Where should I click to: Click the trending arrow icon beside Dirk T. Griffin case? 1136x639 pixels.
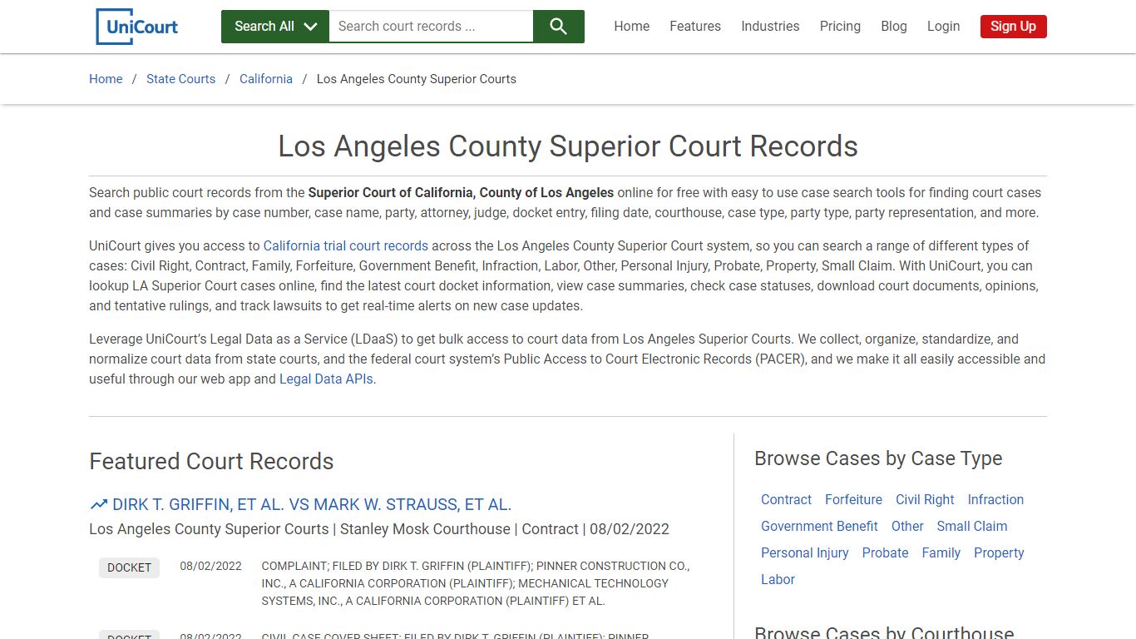tap(99, 504)
